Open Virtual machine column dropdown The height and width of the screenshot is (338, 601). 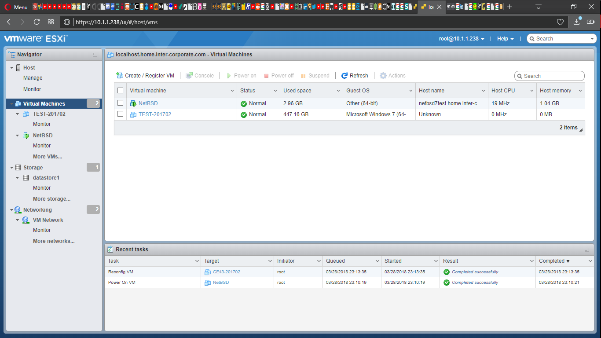pyautogui.click(x=232, y=91)
